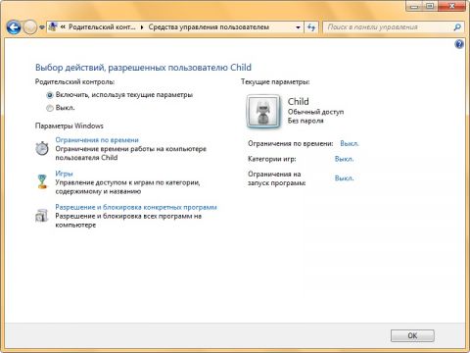Open the address bar history dropdown
Screen dimensions: 470x353
click(x=298, y=27)
